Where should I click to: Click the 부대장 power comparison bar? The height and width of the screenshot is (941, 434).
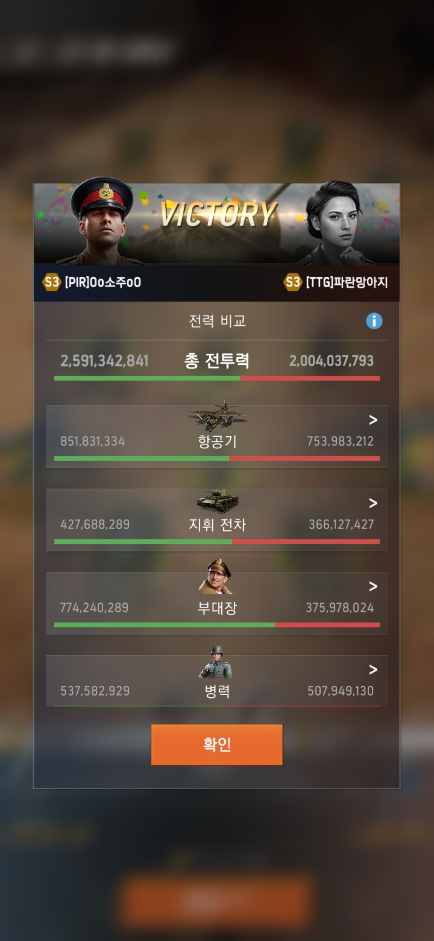pyautogui.click(x=217, y=625)
